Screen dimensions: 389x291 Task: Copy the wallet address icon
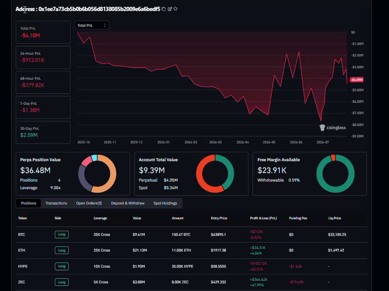[x=163, y=9]
